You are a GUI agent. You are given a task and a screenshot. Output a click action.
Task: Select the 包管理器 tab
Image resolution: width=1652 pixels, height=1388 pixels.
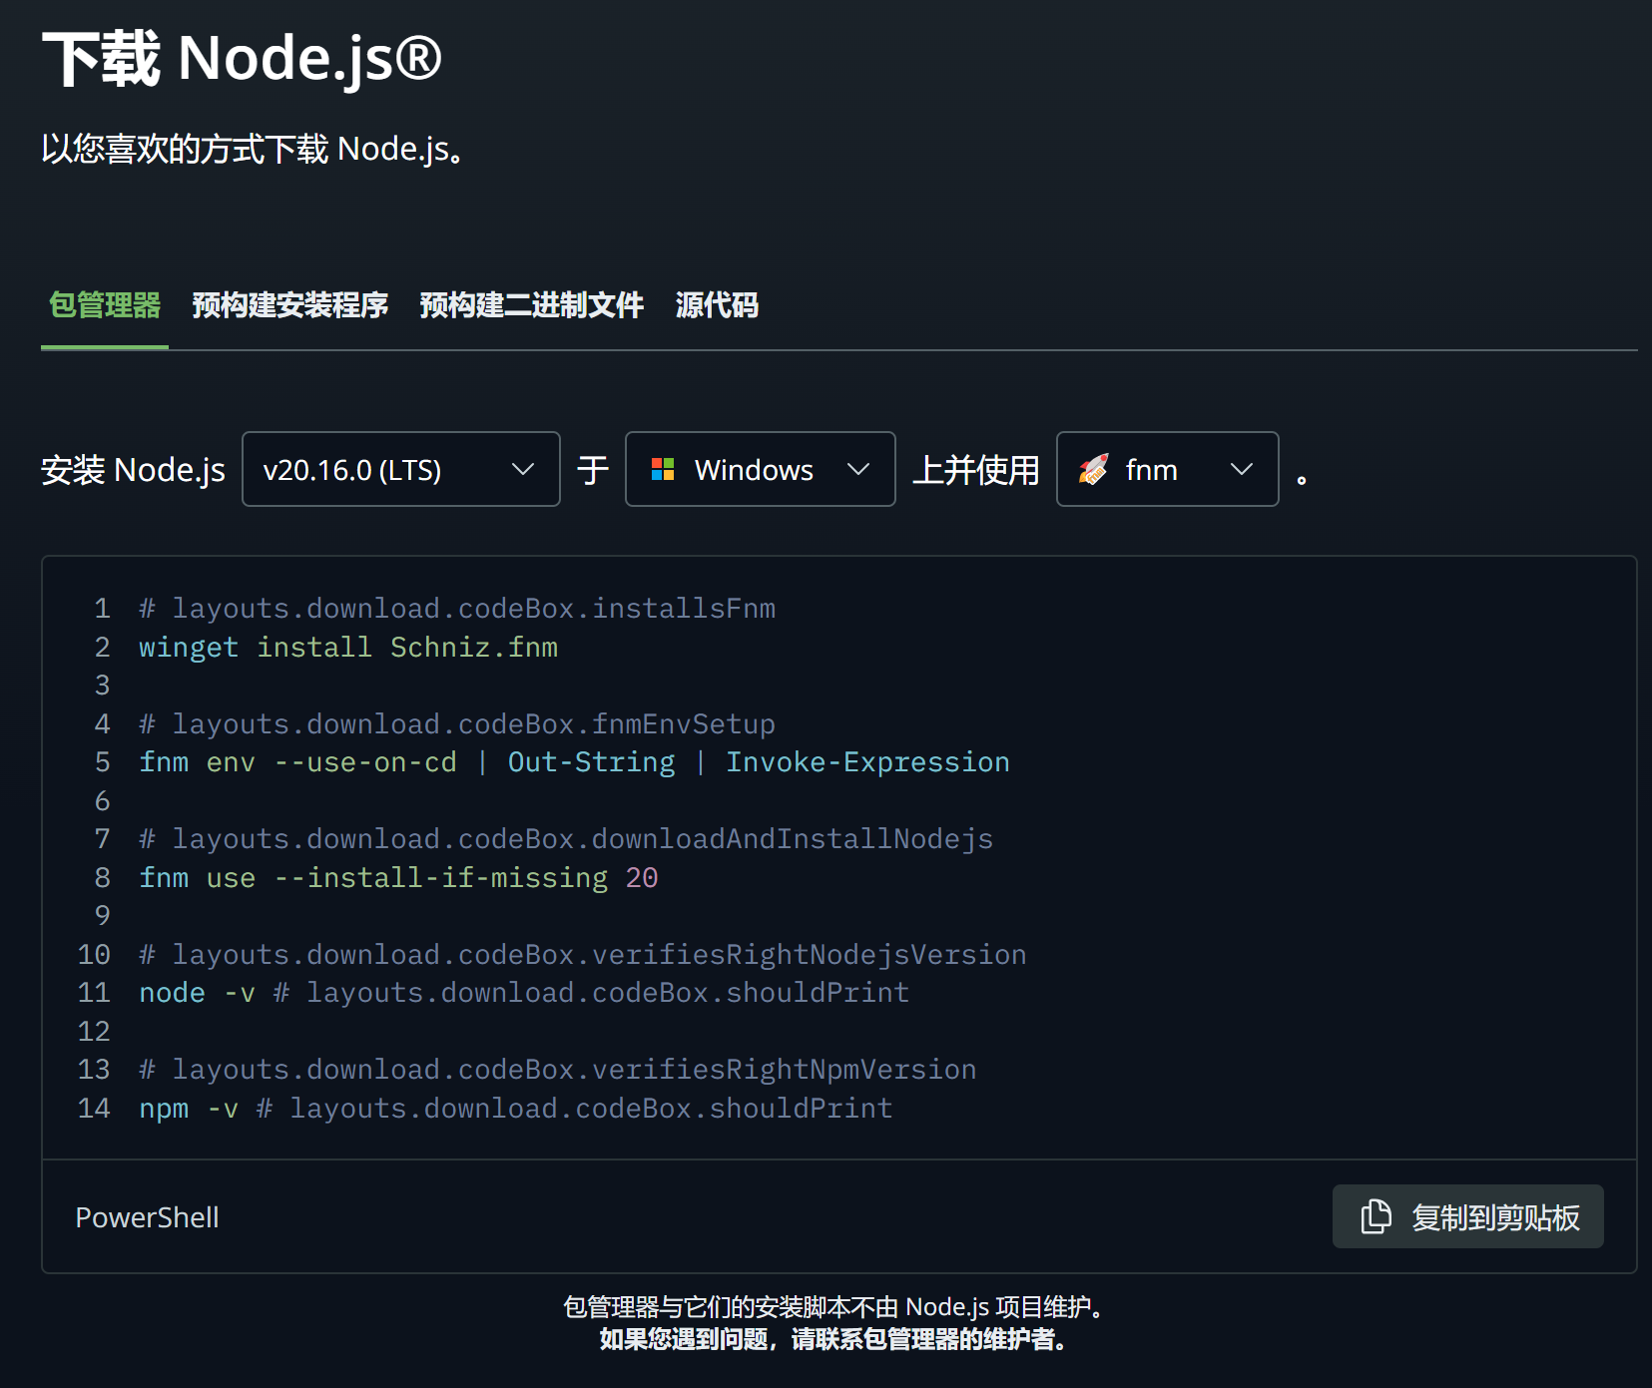click(x=105, y=305)
